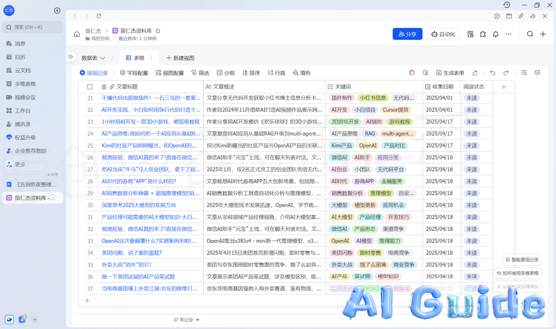
Task: Expand the sidebar with double chevron
Action: pyautogui.click(x=71, y=57)
